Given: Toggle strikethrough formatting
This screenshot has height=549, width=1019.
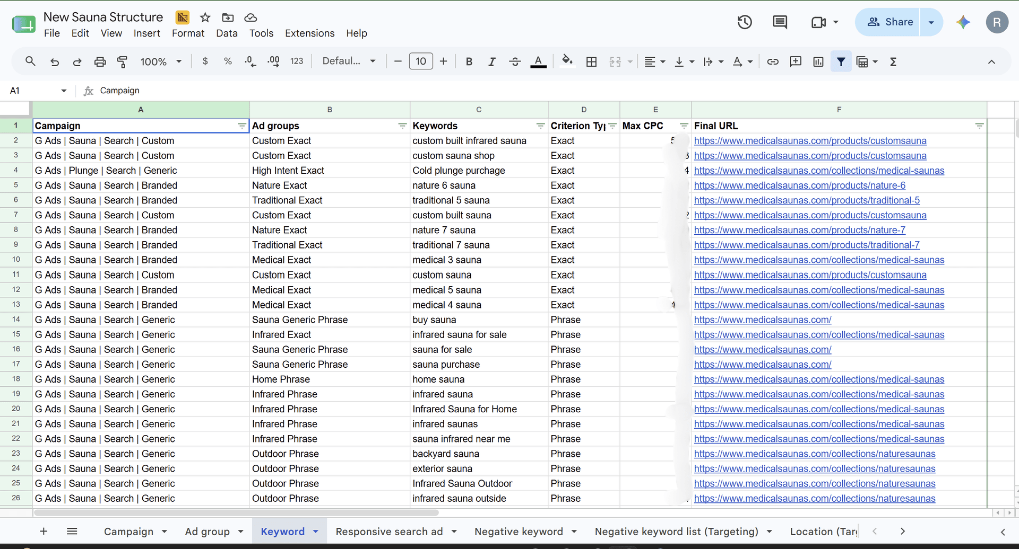Looking at the screenshot, I should tap(515, 61).
